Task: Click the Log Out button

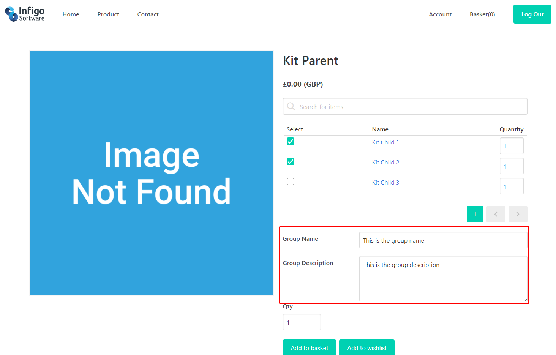Action: pyautogui.click(x=532, y=14)
